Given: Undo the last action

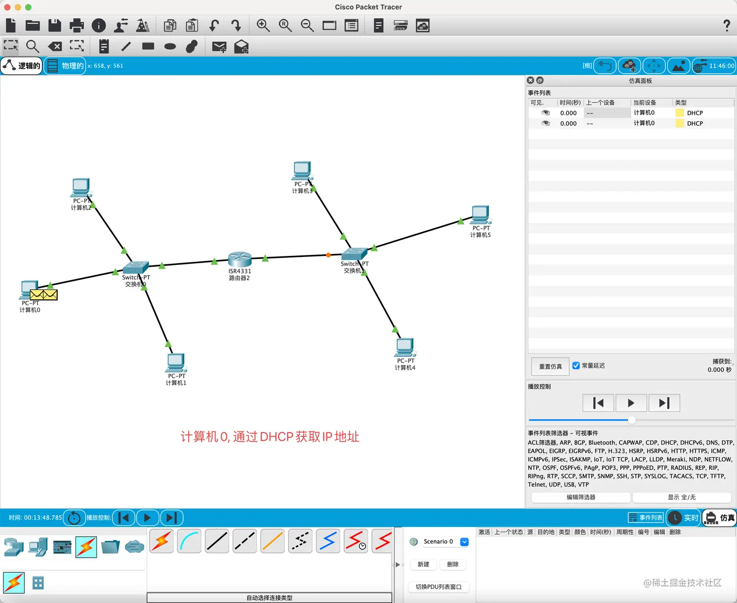Looking at the screenshot, I should (214, 25).
